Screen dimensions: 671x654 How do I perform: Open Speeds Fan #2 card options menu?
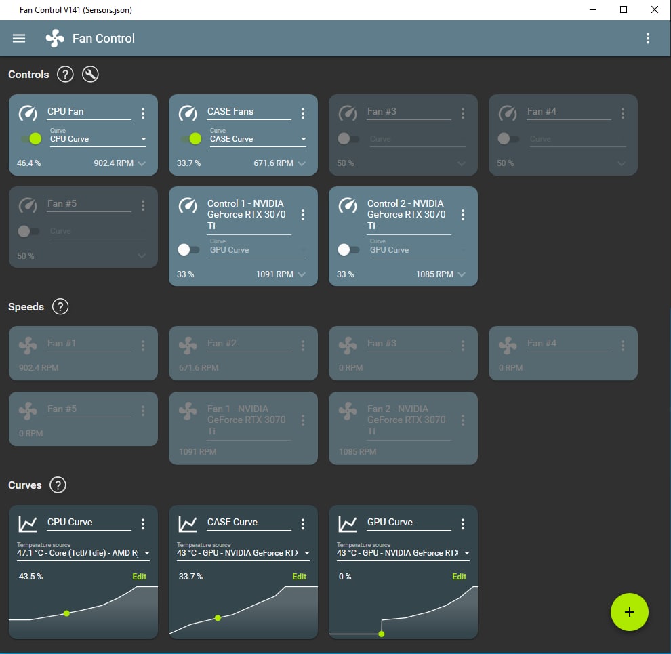[x=303, y=346]
